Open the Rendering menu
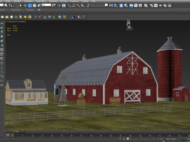Screen dimensions: 190x142 coord(53,1)
